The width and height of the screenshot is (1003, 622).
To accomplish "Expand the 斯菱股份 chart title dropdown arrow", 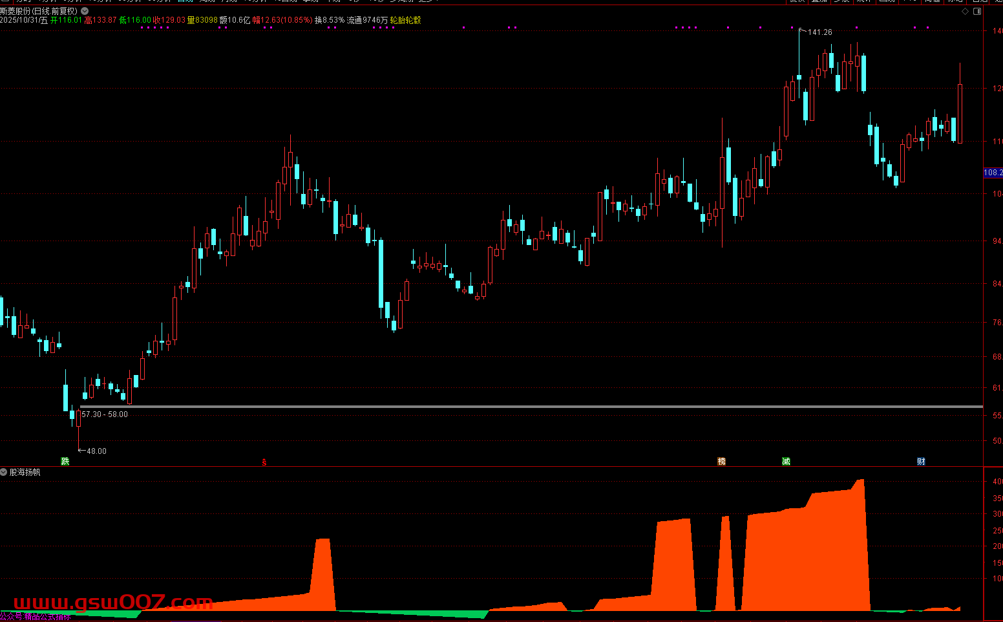I will [x=85, y=11].
